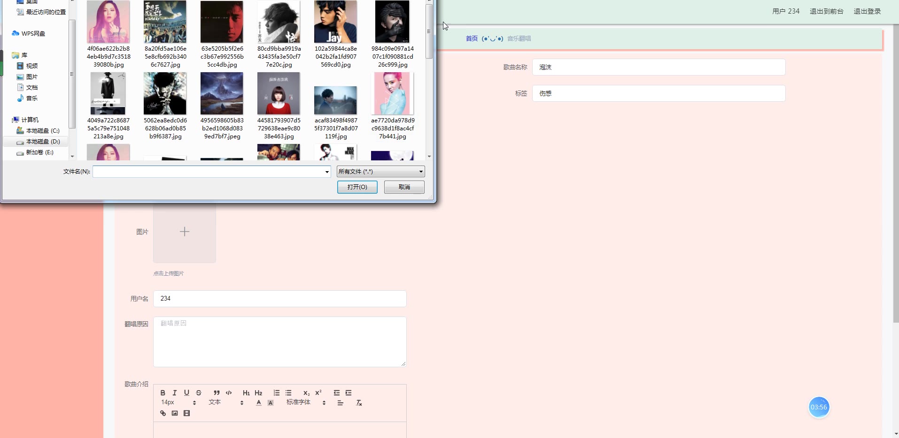
Task: Apply H1 heading style
Action: (x=246, y=393)
